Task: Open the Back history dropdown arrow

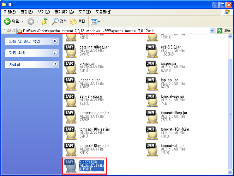Action: (23, 21)
